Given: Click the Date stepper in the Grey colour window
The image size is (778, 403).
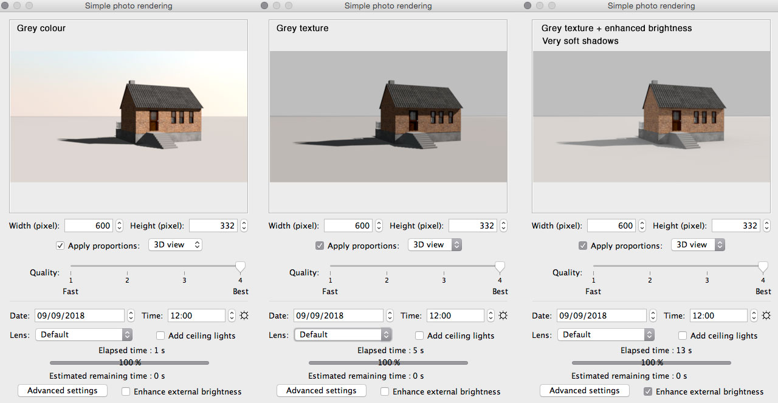Looking at the screenshot, I should [x=131, y=315].
